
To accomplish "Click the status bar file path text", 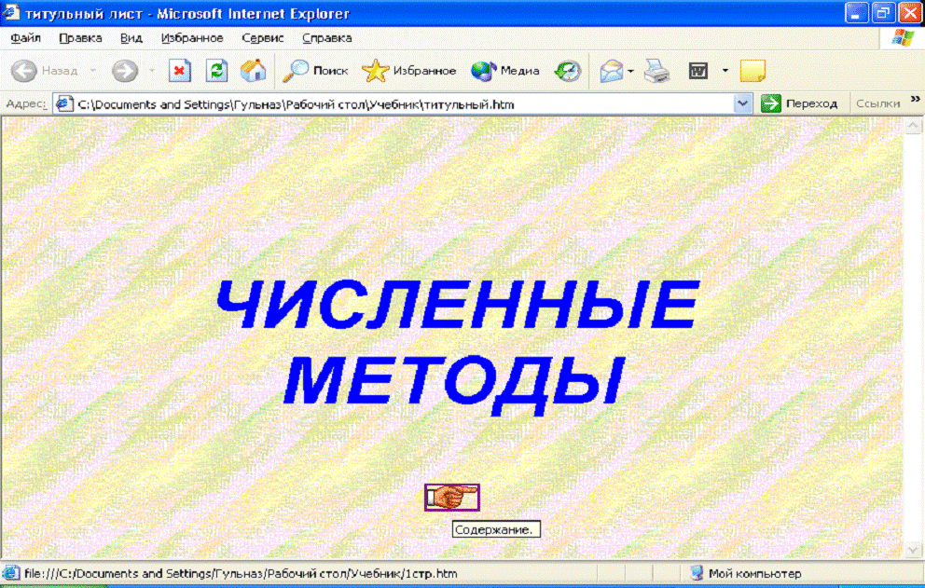I will click(241, 574).
